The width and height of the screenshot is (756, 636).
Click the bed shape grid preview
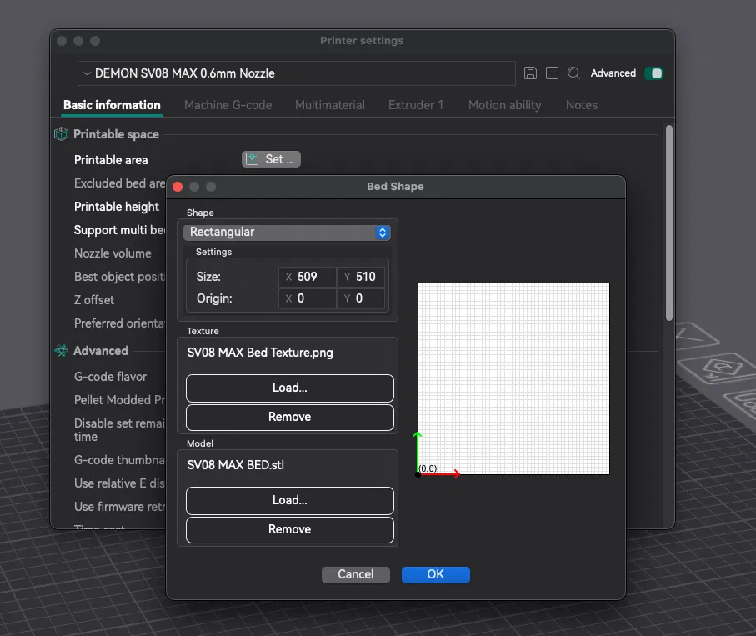click(513, 379)
